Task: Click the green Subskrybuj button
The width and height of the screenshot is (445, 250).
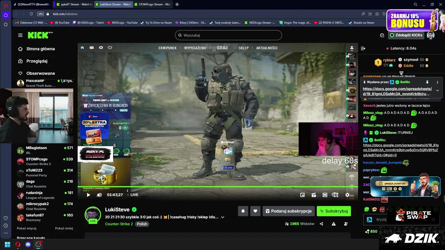Action: pyautogui.click(x=334, y=211)
